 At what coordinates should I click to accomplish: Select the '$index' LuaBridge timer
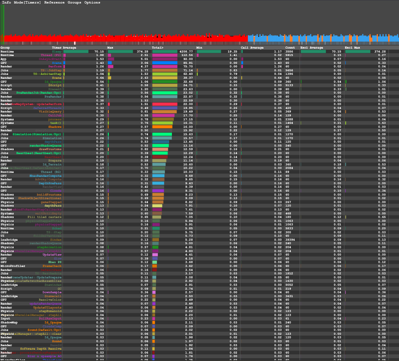(56, 240)
